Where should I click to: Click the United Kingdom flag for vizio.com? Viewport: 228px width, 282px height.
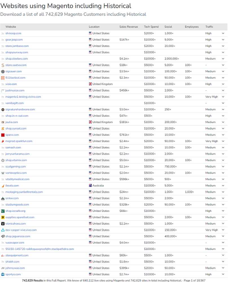tap(90, 84)
